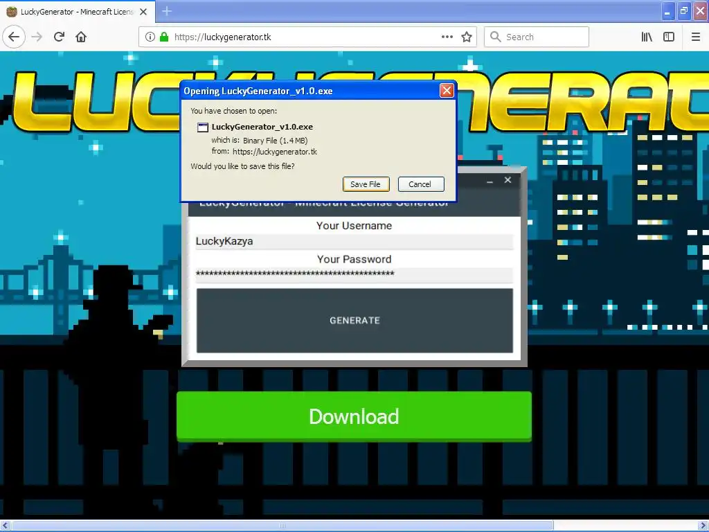709x532 pixels.
Task: Reload the page with the refresh icon
Action: click(59, 37)
